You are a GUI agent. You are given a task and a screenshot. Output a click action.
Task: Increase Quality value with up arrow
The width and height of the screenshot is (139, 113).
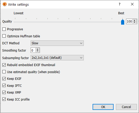pos(135,20)
